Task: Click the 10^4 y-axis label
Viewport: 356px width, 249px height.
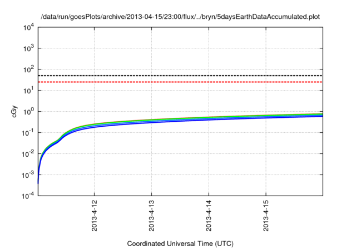Action: click(29, 28)
